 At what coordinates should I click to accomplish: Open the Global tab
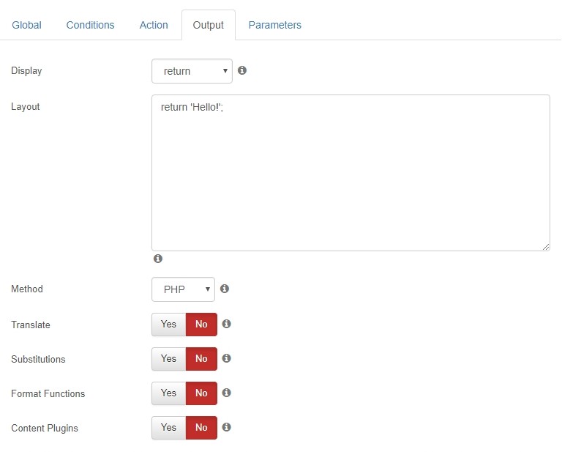(26, 25)
